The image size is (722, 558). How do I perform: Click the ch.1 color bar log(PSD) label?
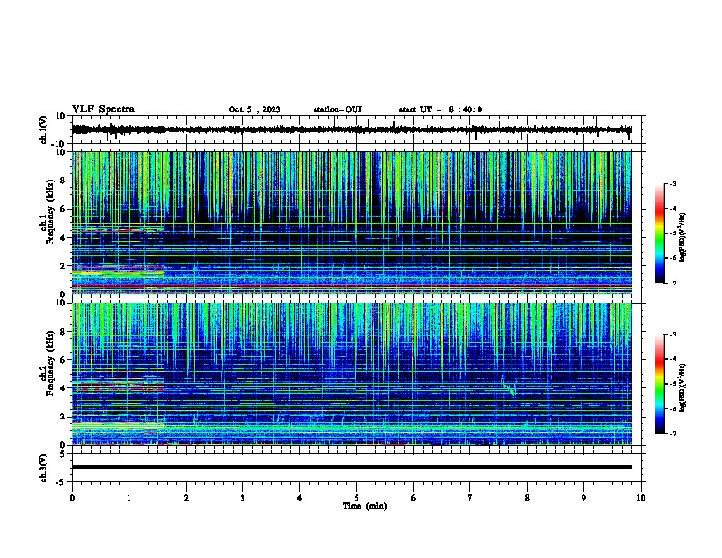[682, 238]
